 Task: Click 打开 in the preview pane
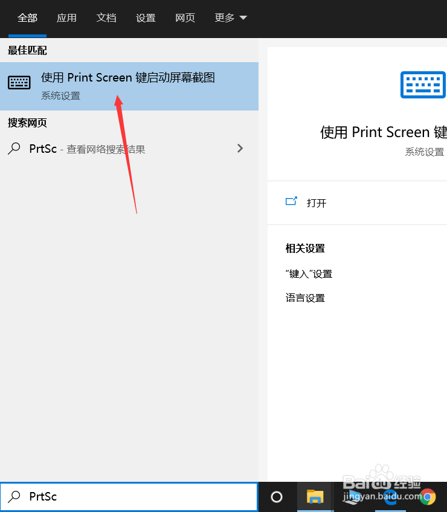(x=317, y=203)
